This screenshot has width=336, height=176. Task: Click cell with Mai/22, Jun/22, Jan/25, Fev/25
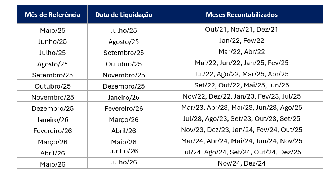click(242, 63)
